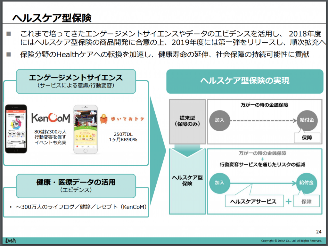Click the first bullet paragraph about 2018年度
The image size is (328, 246).
pos(173,38)
